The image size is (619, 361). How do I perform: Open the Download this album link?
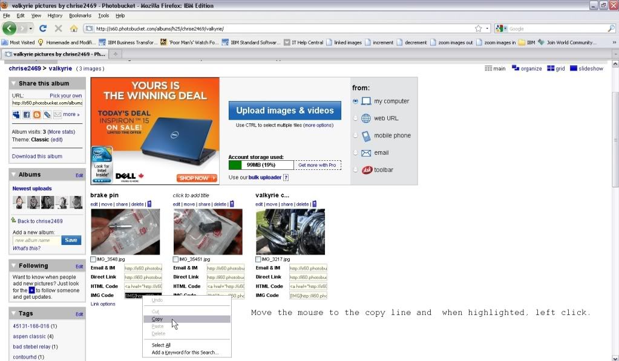pos(37,156)
